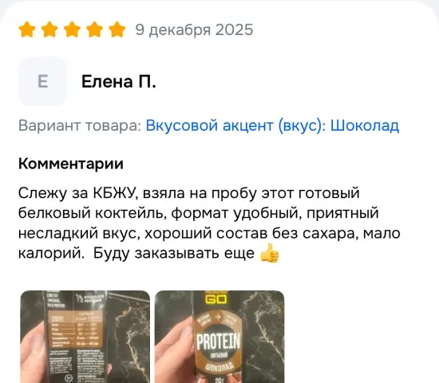The width and height of the screenshot is (439, 383).
Task: Click the first rating star
Action: (27, 30)
